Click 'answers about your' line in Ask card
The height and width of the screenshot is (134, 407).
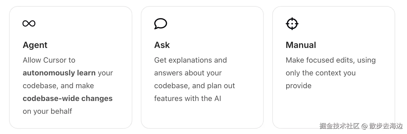[188, 73]
